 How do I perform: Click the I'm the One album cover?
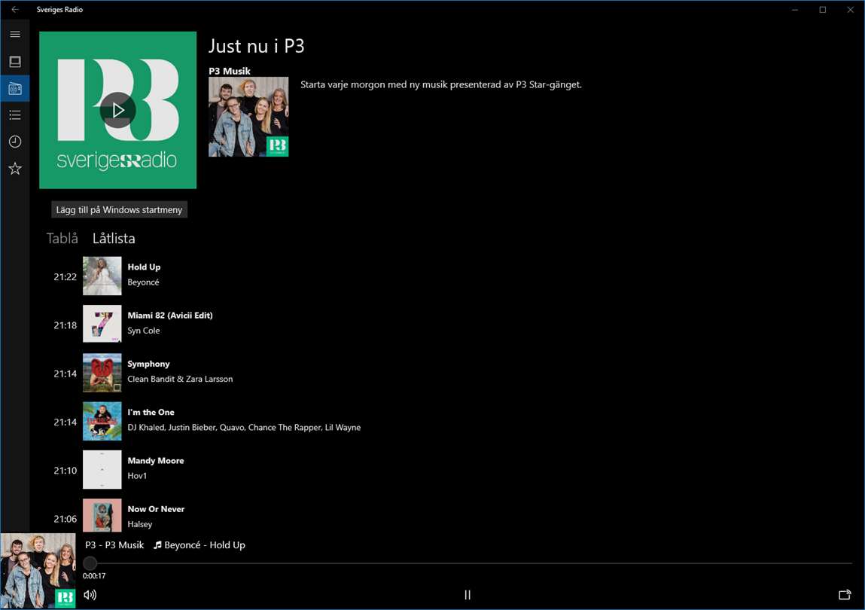102,421
